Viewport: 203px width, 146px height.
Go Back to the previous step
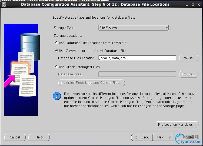tap(142, 137)
